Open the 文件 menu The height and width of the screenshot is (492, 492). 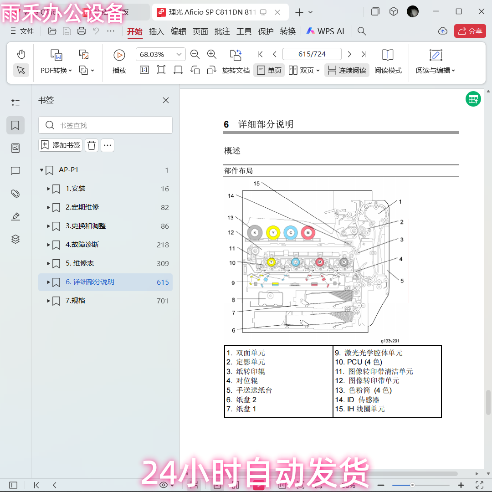[x=22, y=31]
